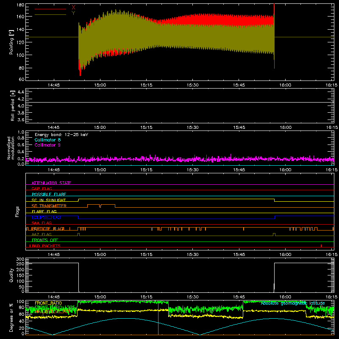Viewport: 339px width, 339px height.
Task: Click the 'SC_TRANSMITTER' flag label
Action: pos(49,206)
